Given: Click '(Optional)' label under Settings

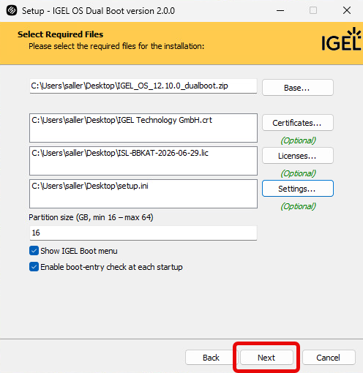Looking at the screenshot, I should [298, 206].
